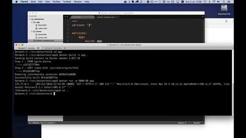Viewport: 246px width, 138px height.
Task: Click the dockertest folder icon
Action: (33, 19)
